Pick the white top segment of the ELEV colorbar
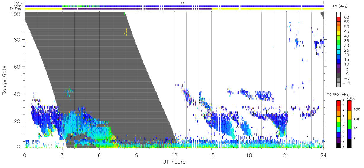The height and width of the screenshot is (168, 364). [339, 15]
